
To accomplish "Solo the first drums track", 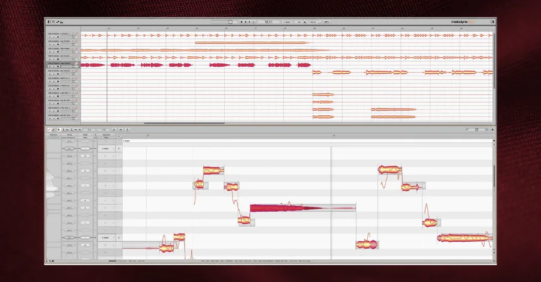I will click(x=54, y=37).
